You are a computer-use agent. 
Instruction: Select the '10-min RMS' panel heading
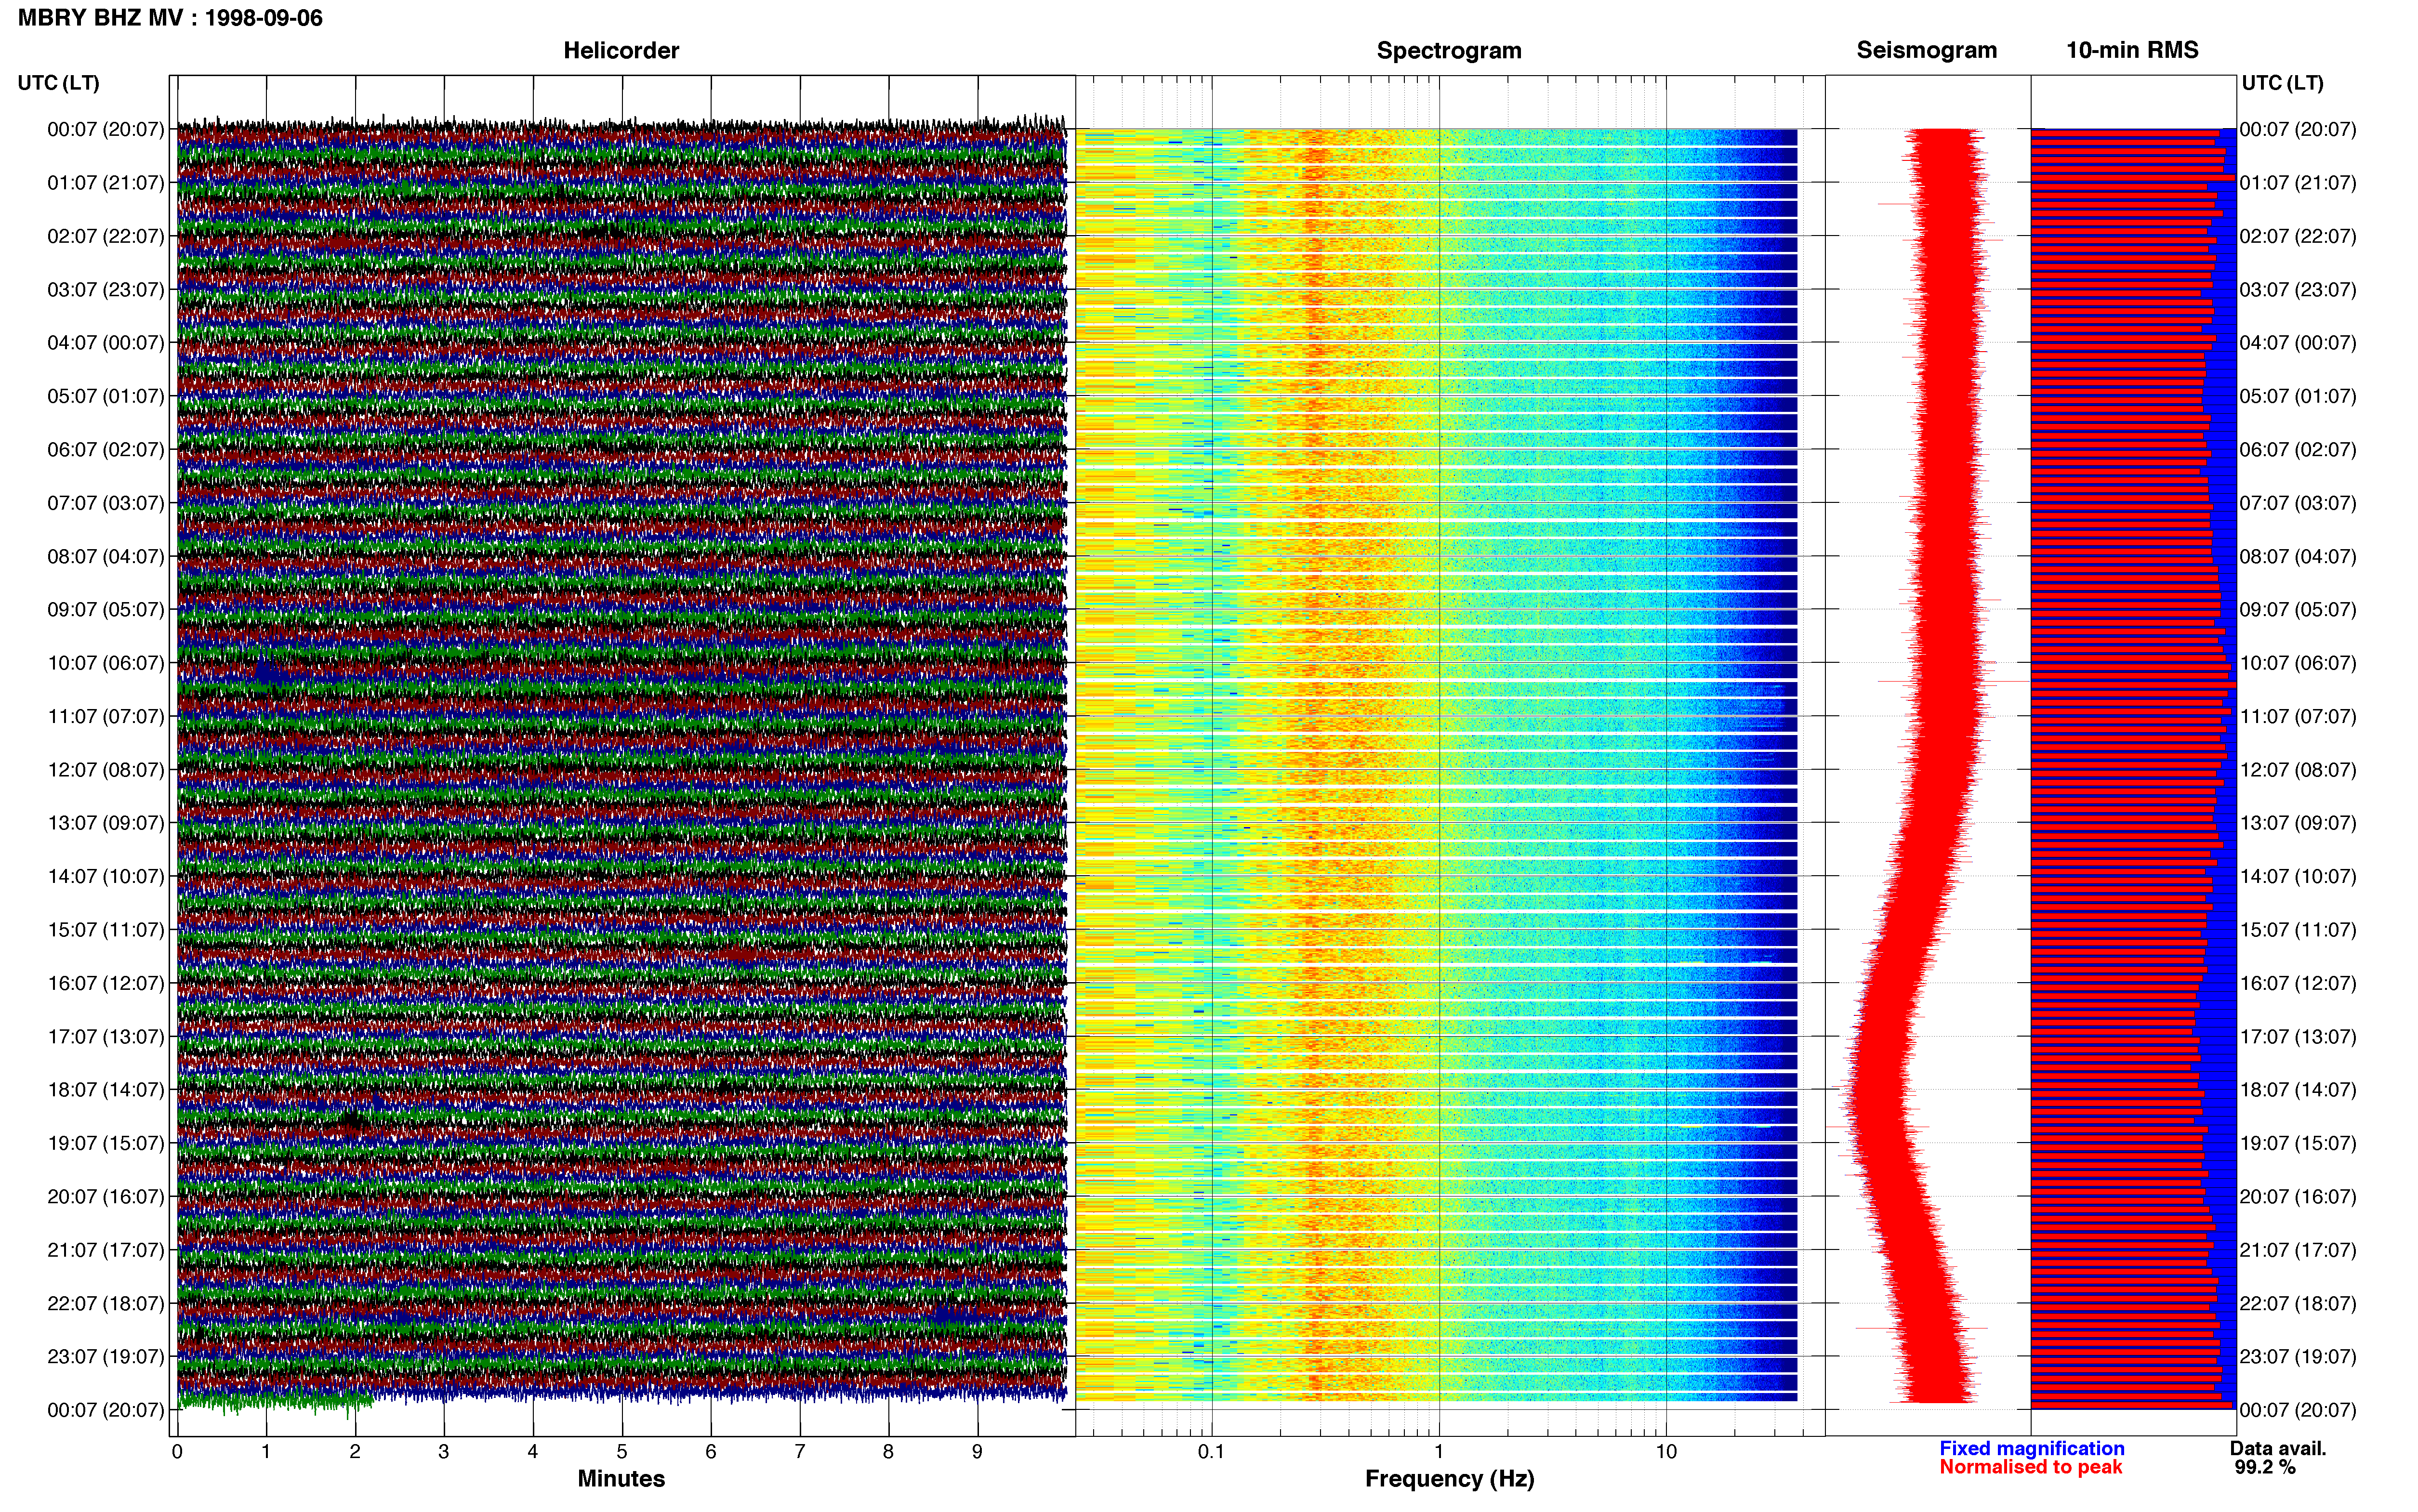coord(2132,50)
